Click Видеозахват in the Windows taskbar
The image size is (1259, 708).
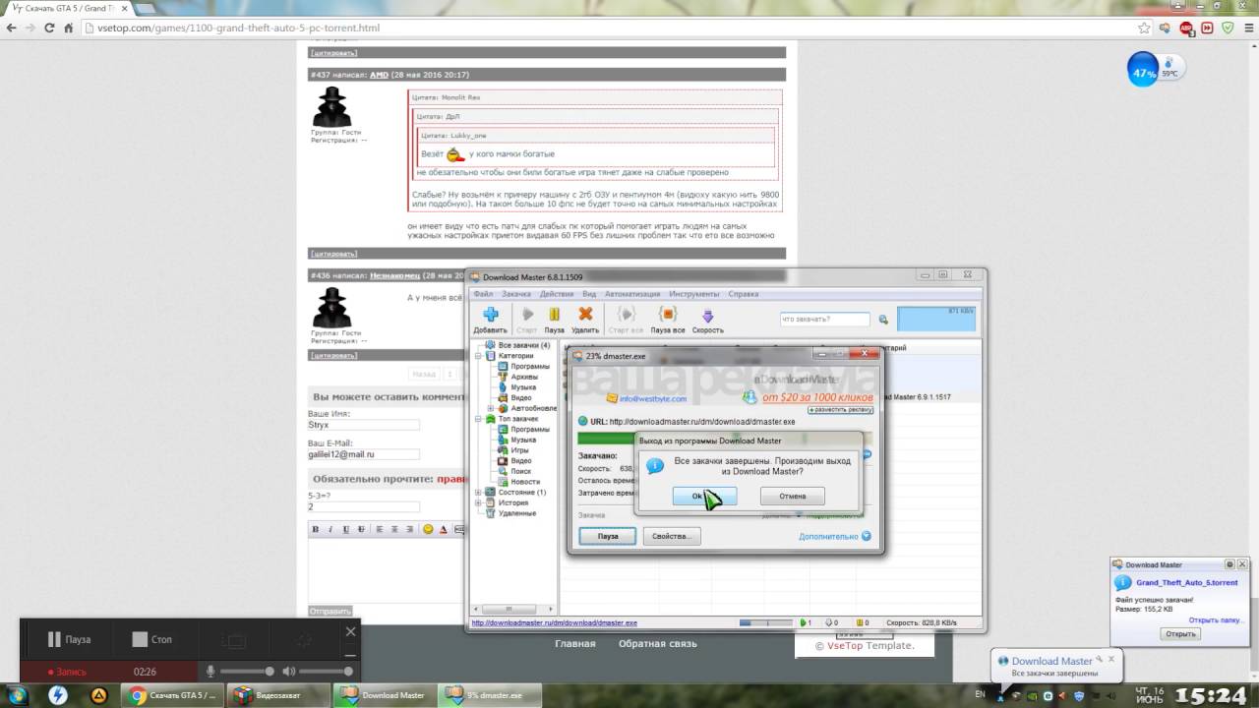pos(279,695)
